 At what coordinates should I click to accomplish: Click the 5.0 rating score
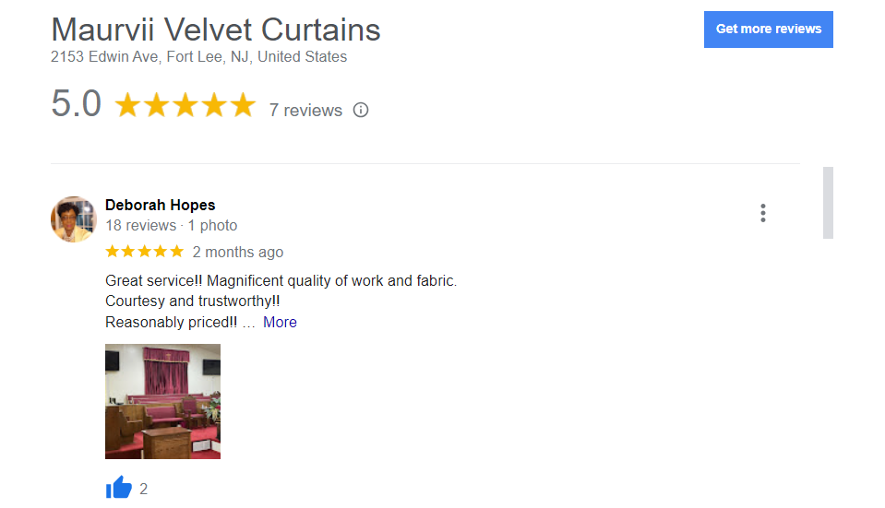(76, 104)
